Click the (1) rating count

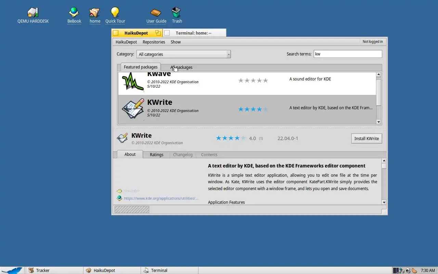pyautogui.click(x=261, y=138)
